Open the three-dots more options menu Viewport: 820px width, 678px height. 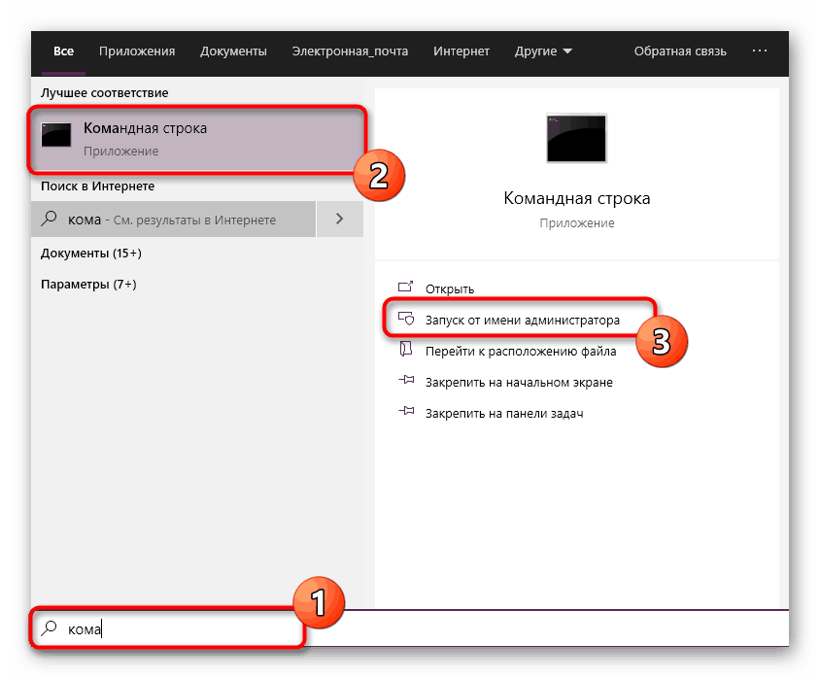tap(760, 51)
